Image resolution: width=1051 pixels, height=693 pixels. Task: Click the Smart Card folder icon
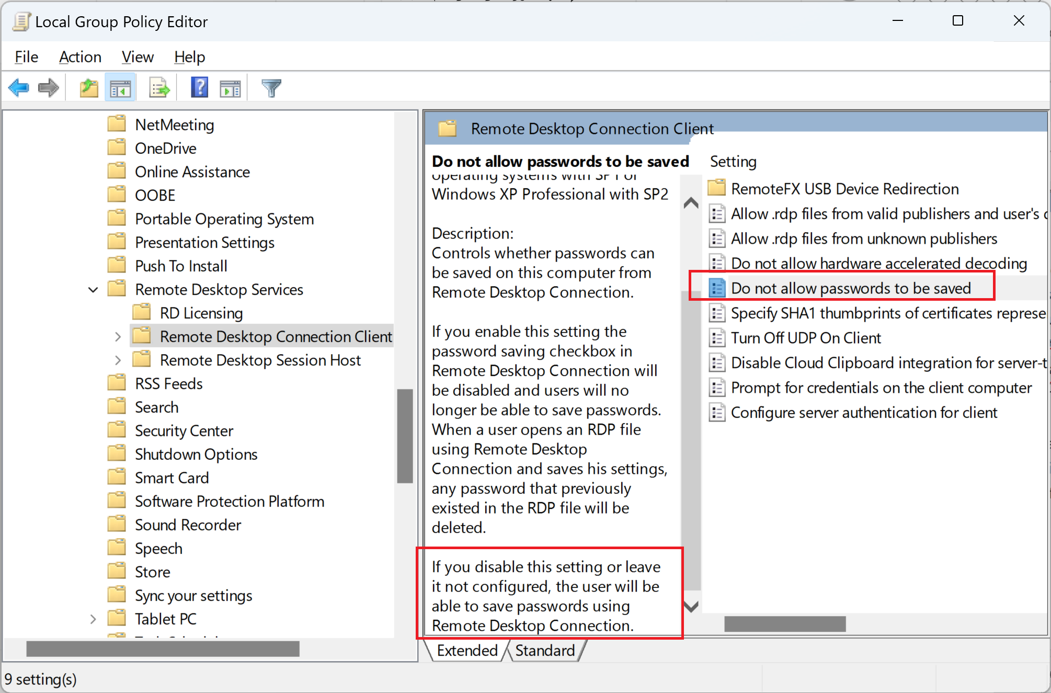coord(117,477)
